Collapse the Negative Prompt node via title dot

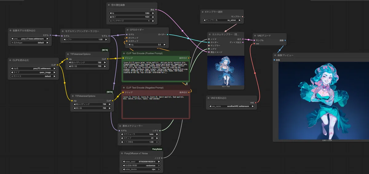pyautogui.click(x=124, y=88)
